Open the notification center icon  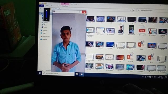click(x=166, y=77)
